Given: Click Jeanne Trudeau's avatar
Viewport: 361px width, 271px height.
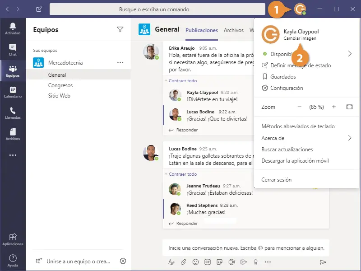Looking at the screenshot, I should tap(175, 189).
